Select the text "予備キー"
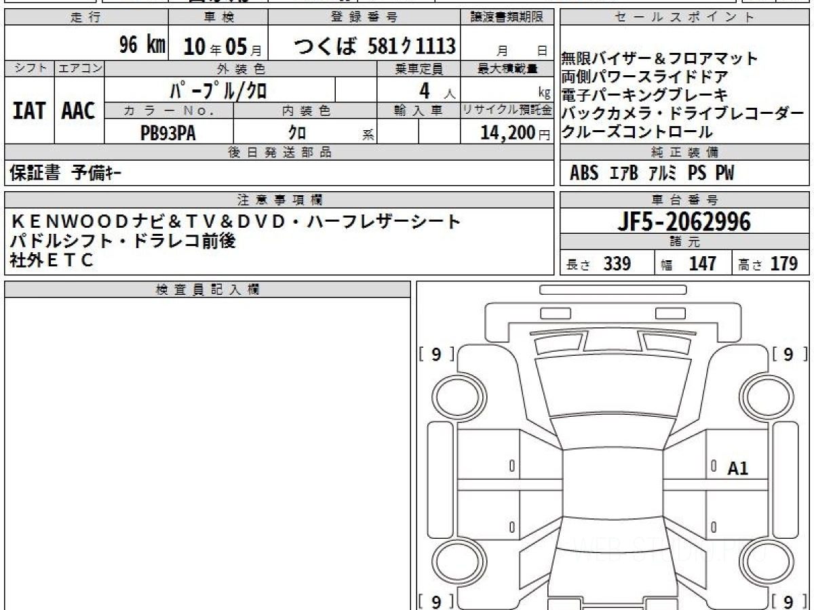Viewport: 814px width, 610px height. coord(97,174)
